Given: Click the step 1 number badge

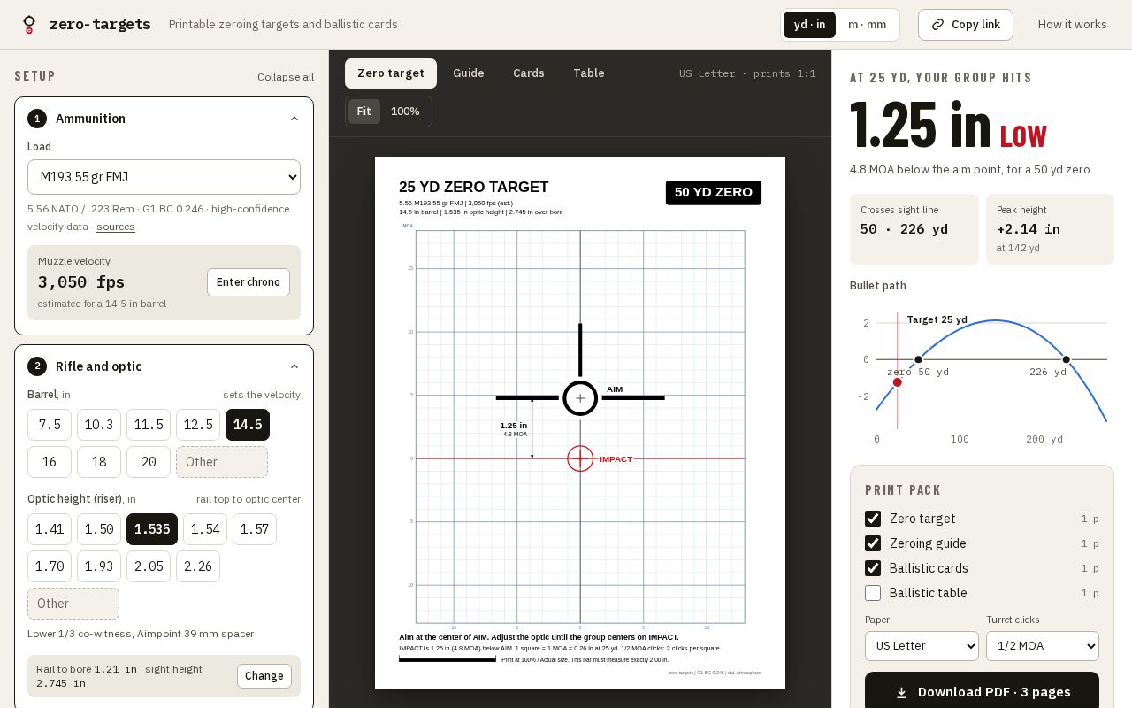Looking at the screenshot, I should pos(37,119).
